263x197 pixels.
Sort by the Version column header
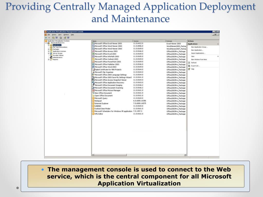pyautogui.click(x=149, y=41)
